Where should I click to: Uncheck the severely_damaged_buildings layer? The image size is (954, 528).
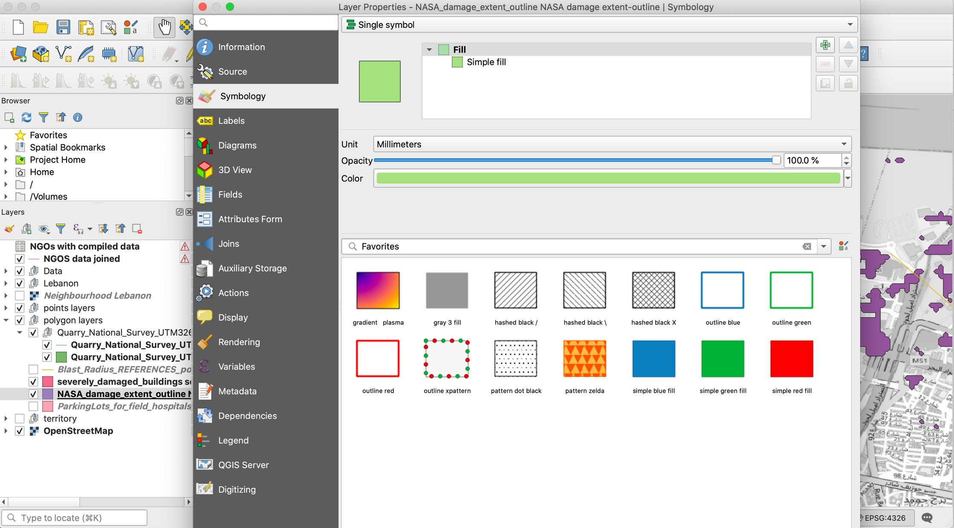(33, 382)
